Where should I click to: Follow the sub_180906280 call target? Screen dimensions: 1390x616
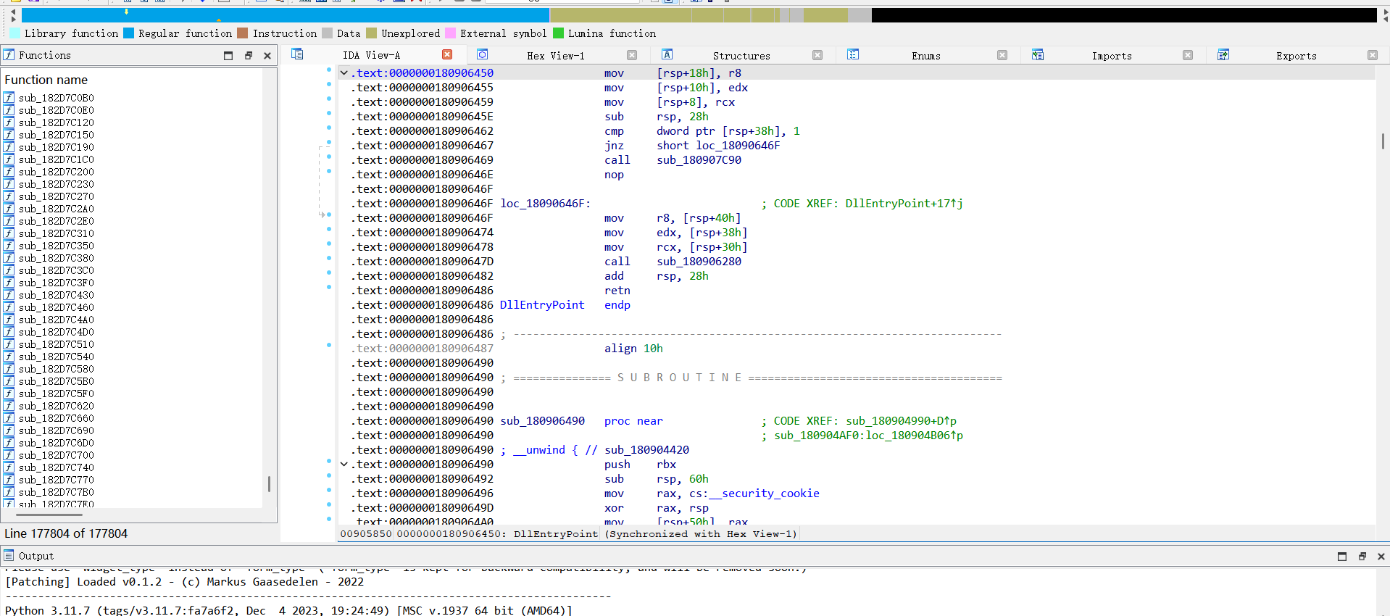[x=699, y=261]
